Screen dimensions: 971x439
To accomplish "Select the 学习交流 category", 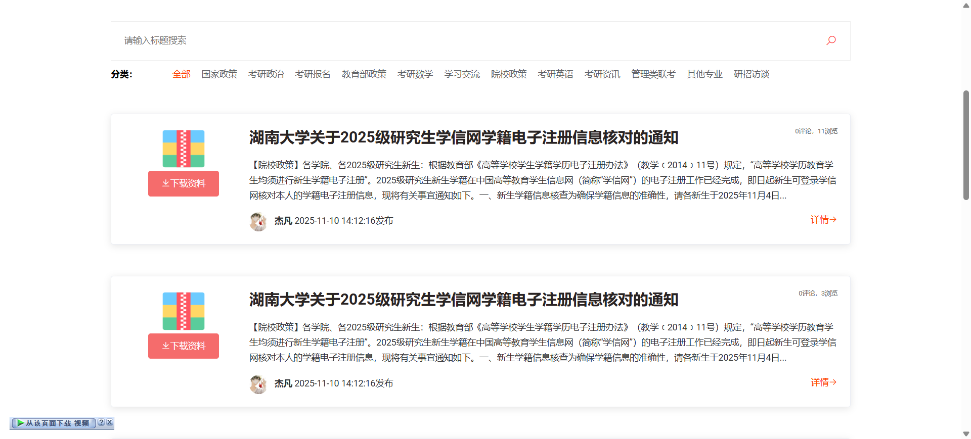I will pos(462,74).
